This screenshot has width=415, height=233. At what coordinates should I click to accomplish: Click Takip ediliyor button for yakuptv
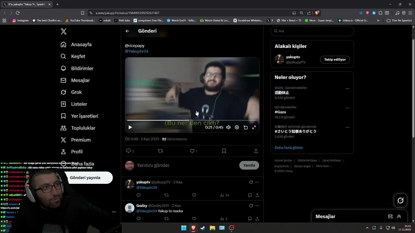pyautogui.click(x=335, y=60)
